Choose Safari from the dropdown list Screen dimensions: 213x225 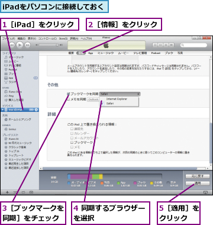coord(119,104)
